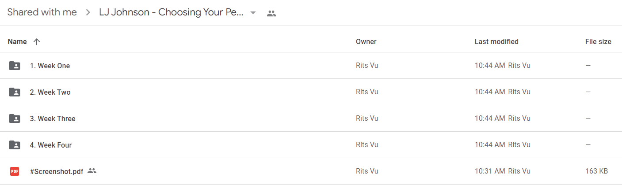This screenshot has height=185, width=622.
Task: Click the shared folder icon for Week Two
Action: 15,92
